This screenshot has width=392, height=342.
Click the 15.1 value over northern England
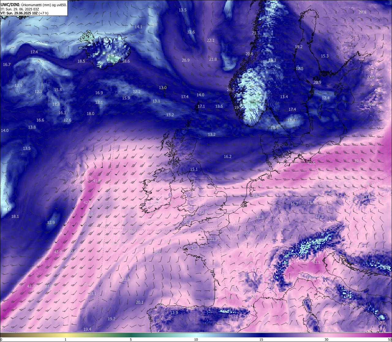coord(194,169)
